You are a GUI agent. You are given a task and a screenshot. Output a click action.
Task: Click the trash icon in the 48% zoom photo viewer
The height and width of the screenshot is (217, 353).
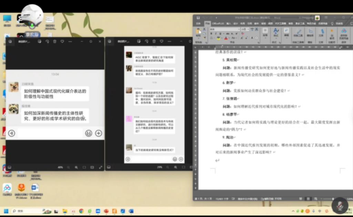54,41
